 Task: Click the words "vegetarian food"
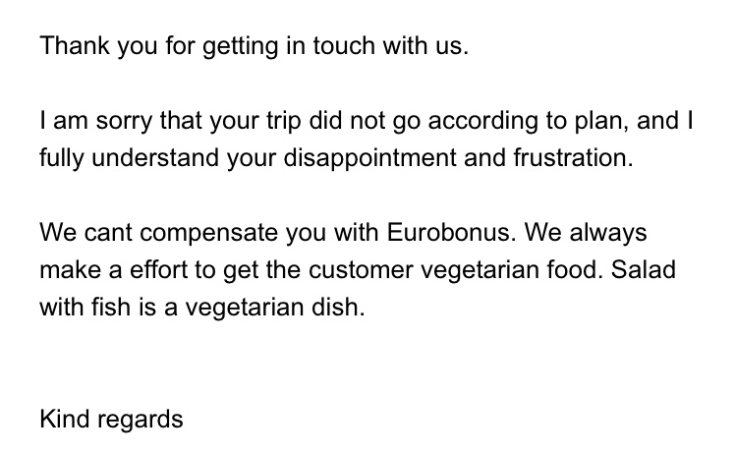519,270
